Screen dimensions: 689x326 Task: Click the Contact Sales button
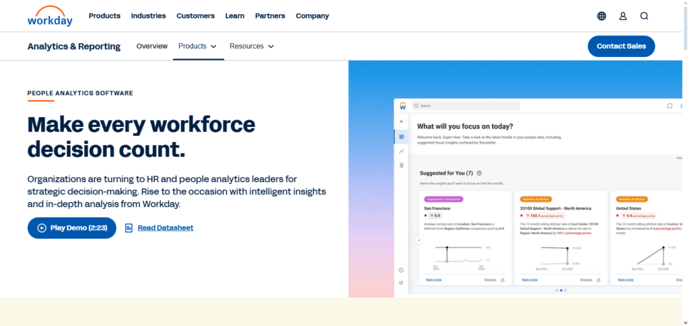point(621,46)
